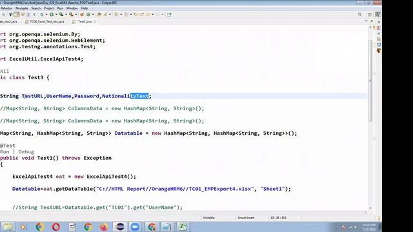The height and width of the screenshot is (232, 413).
Task: Click the Smart Insert status bar entry
Action: 245,218
